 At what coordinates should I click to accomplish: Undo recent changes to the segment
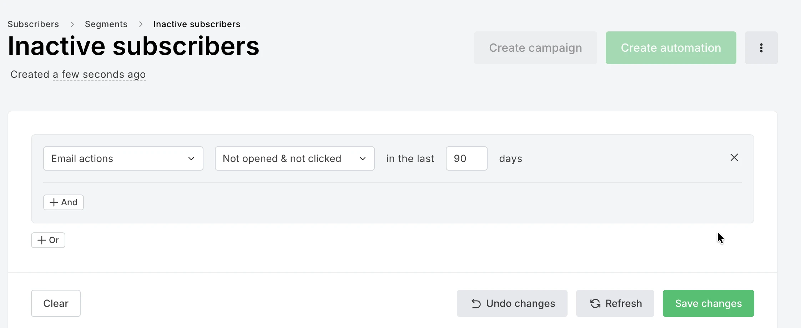tap(512, 303)
